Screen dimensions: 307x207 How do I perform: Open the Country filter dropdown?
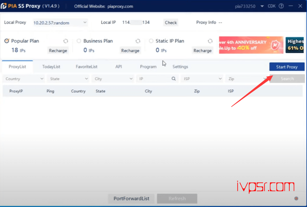[24, 79]
